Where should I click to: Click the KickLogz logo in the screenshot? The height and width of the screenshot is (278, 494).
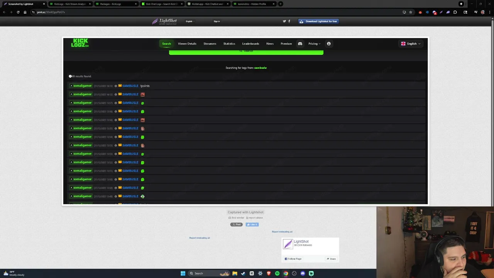pyautogui.click(x=80, y=43)
